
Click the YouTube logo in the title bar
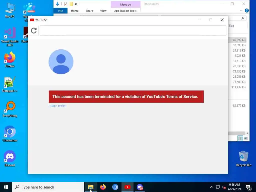coord(32,20)
